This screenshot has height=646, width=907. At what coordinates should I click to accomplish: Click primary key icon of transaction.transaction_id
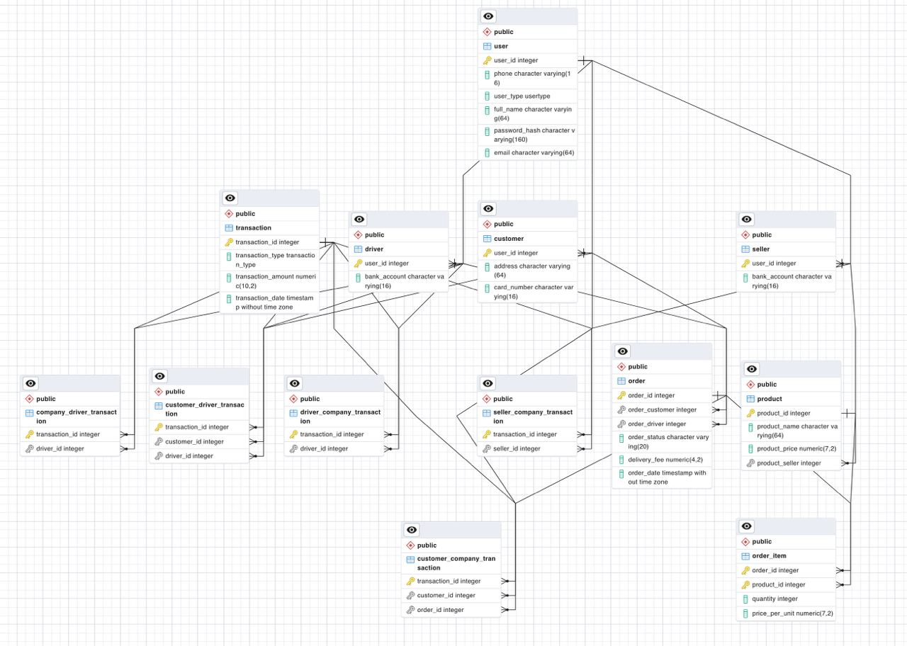(229, 242)
